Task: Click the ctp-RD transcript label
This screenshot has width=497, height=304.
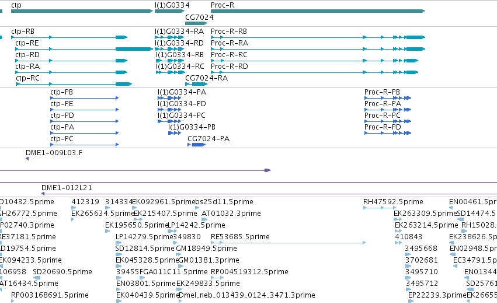Action: 27,55
